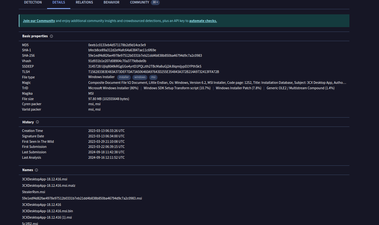
Task: Follow the Join our Community link
Action: tap(39, 21)
